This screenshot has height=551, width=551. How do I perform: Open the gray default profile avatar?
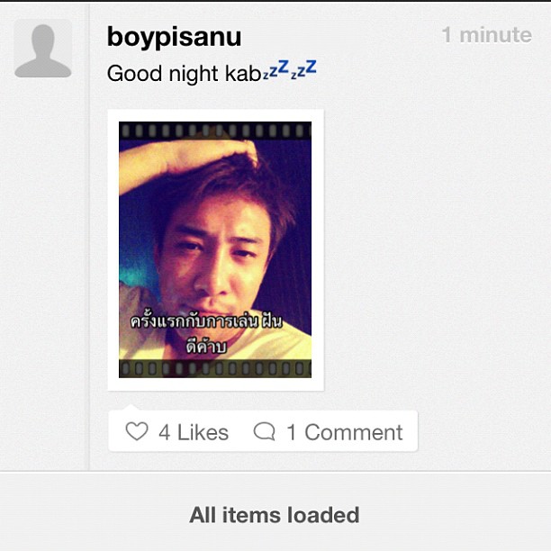(x=43, y=49)
